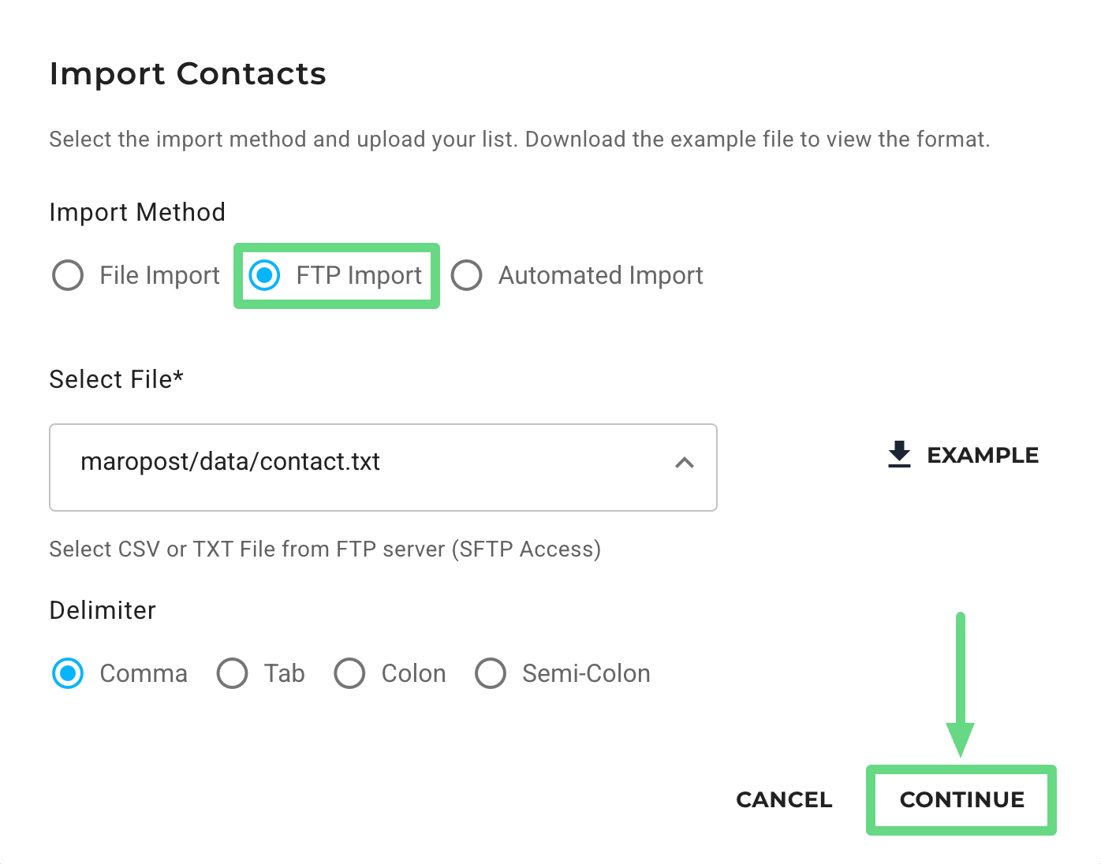The height and width of the screenshot is (864, 1101).
Task: Click the 'File Import' label text
Action: (159, 275)
